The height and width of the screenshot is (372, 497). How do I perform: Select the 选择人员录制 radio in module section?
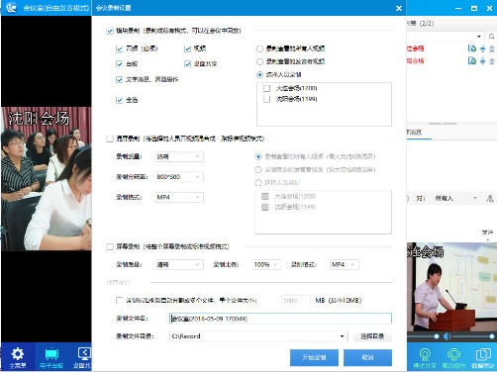click(x=259, y=75)
